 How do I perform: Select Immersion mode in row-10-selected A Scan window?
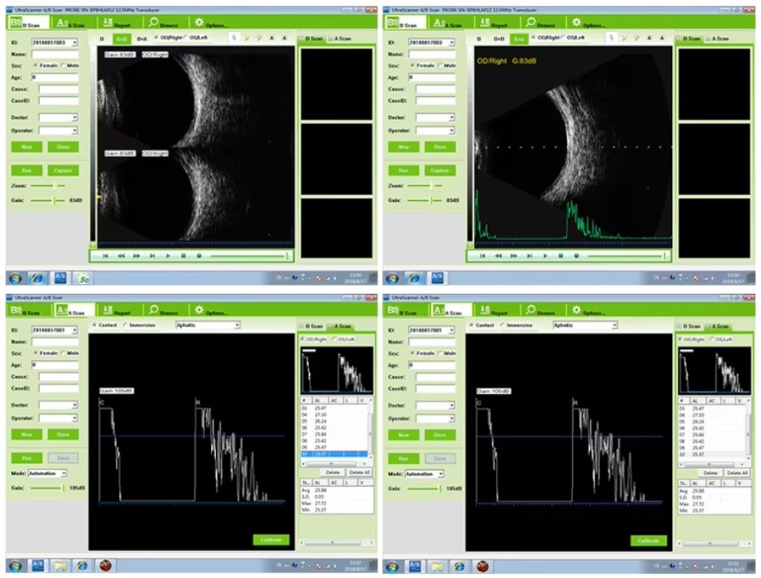click(x=125, y=326)
